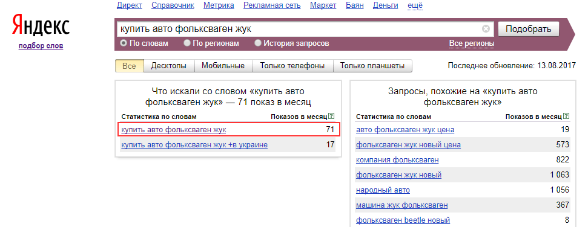The width and height of the screenshot is (588, 227).
Task: Click the 573 impressions value
Action: [563, 145]
